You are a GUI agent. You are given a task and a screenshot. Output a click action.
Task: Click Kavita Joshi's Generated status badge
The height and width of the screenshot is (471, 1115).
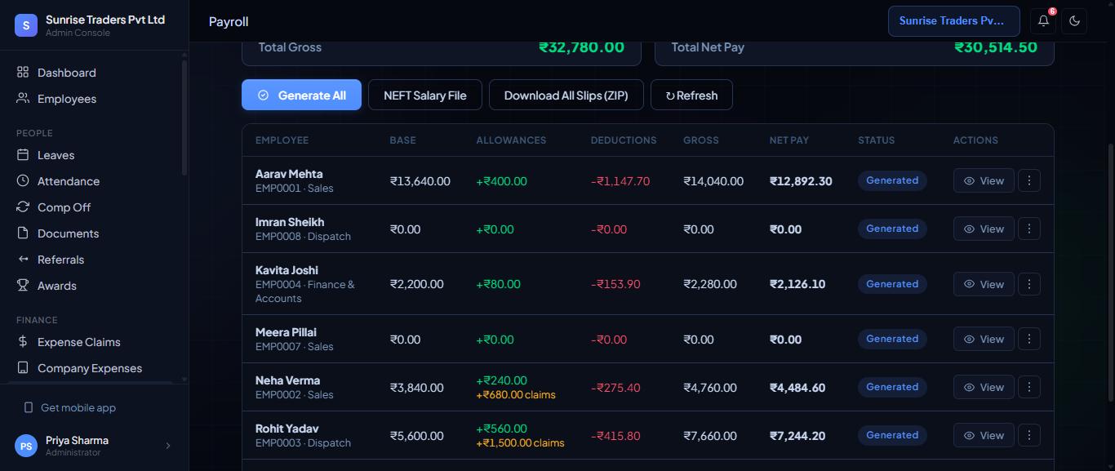tap(892, 284)
